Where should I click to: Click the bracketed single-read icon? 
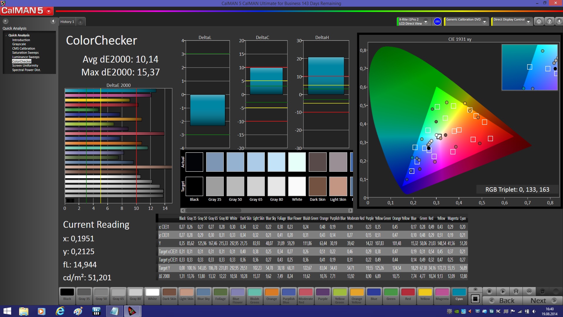516,291
